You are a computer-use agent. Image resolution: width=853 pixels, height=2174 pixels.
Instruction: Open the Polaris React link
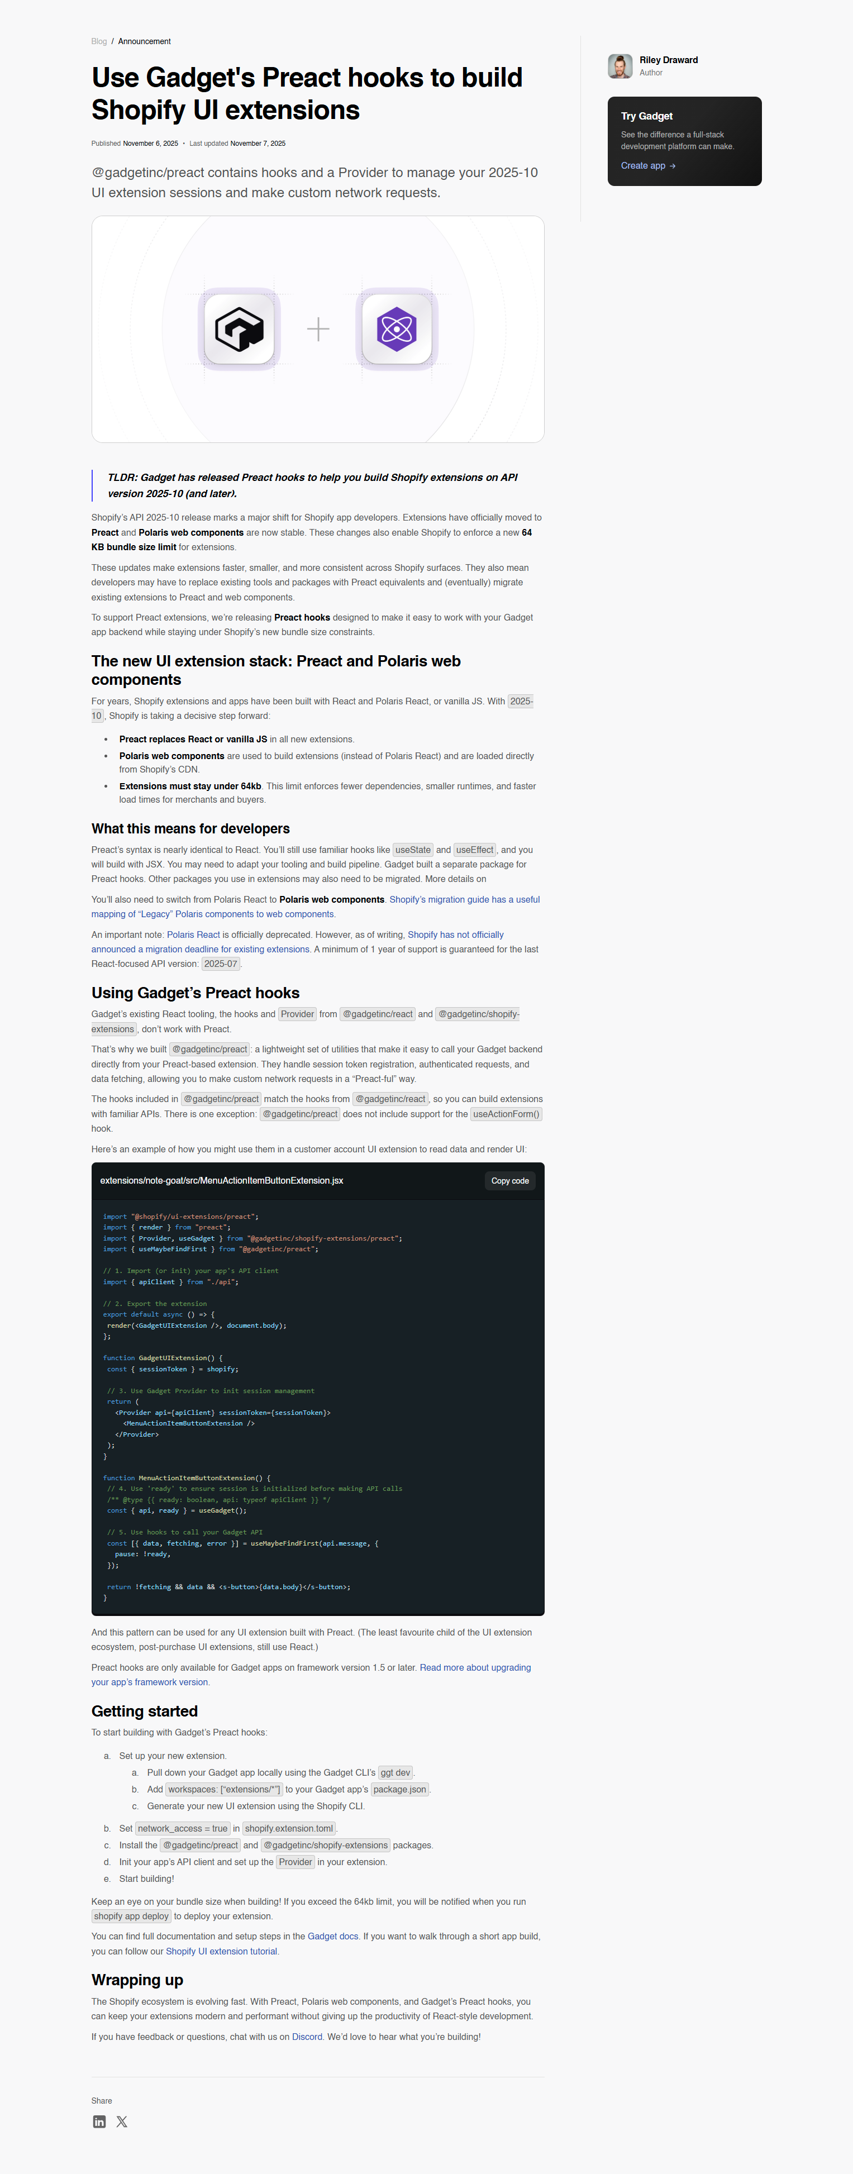pyautogui.click(x=193, y=935)
